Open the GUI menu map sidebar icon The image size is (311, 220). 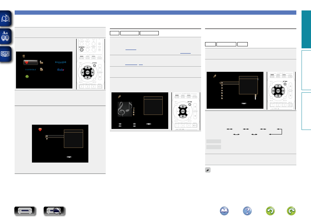point(6,54)
